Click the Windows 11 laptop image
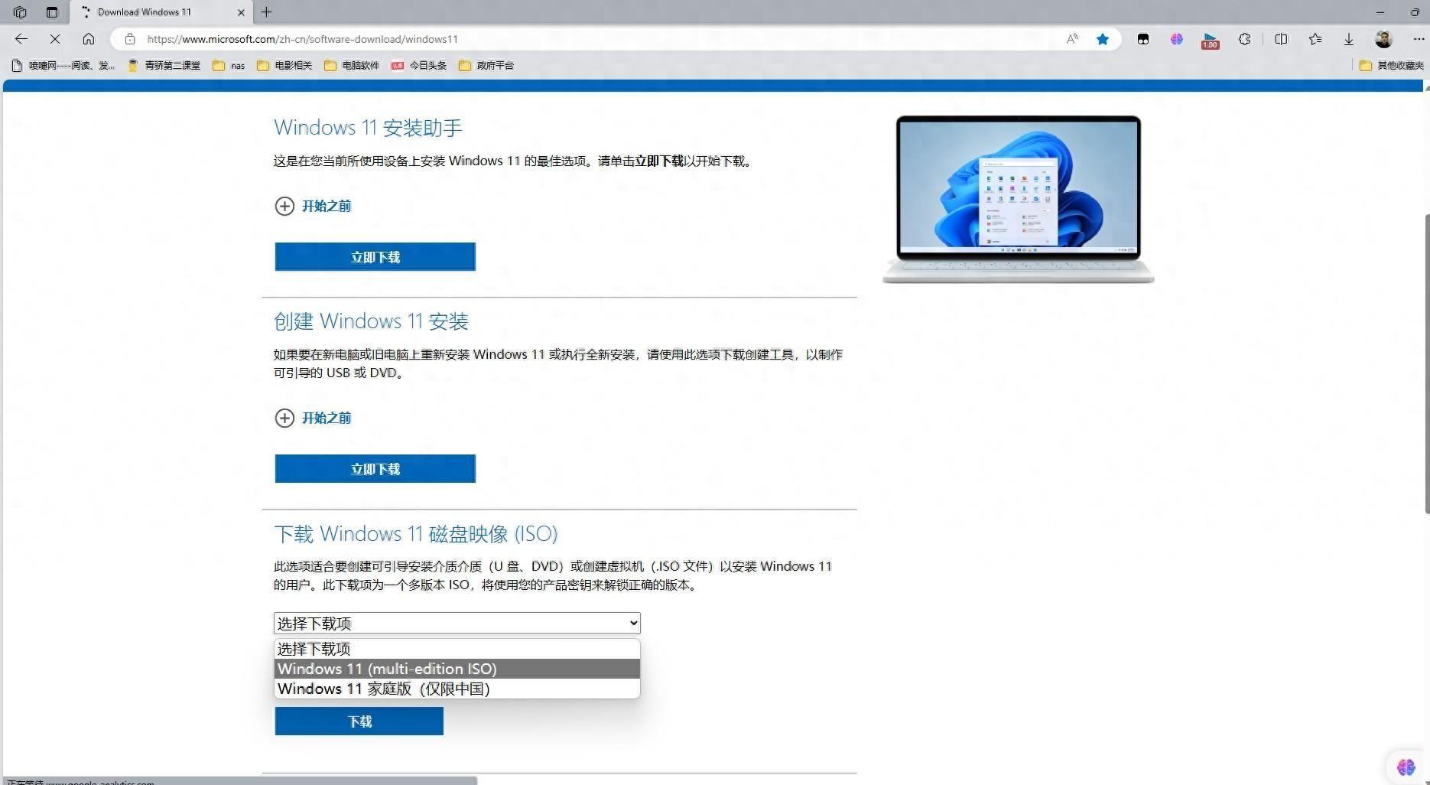 (1019, 199)
